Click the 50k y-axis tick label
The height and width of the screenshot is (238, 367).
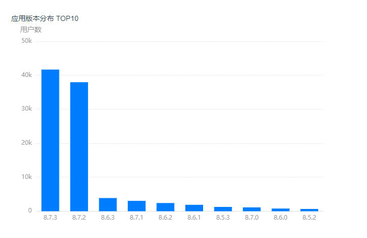pyautogui.click(x=26, y=41)
